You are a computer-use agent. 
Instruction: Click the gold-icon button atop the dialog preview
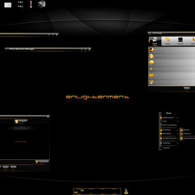21,121
